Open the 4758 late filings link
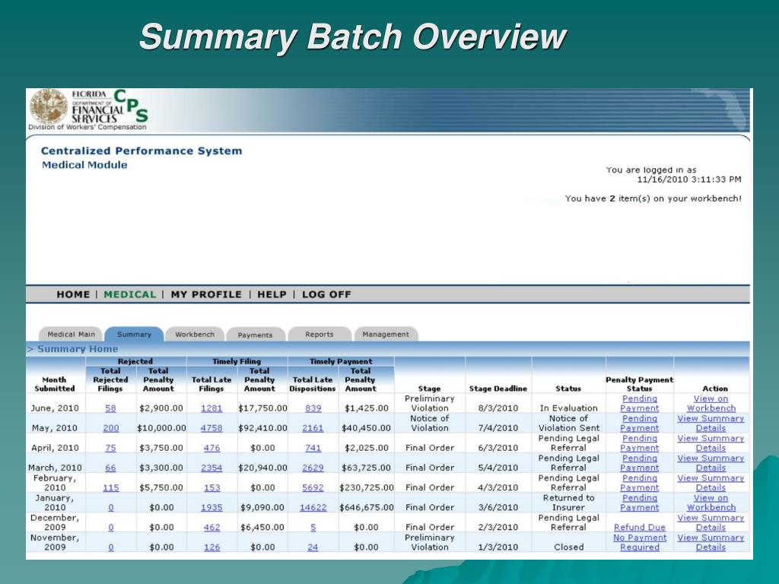The image size is (779, 584). [211, 428]
